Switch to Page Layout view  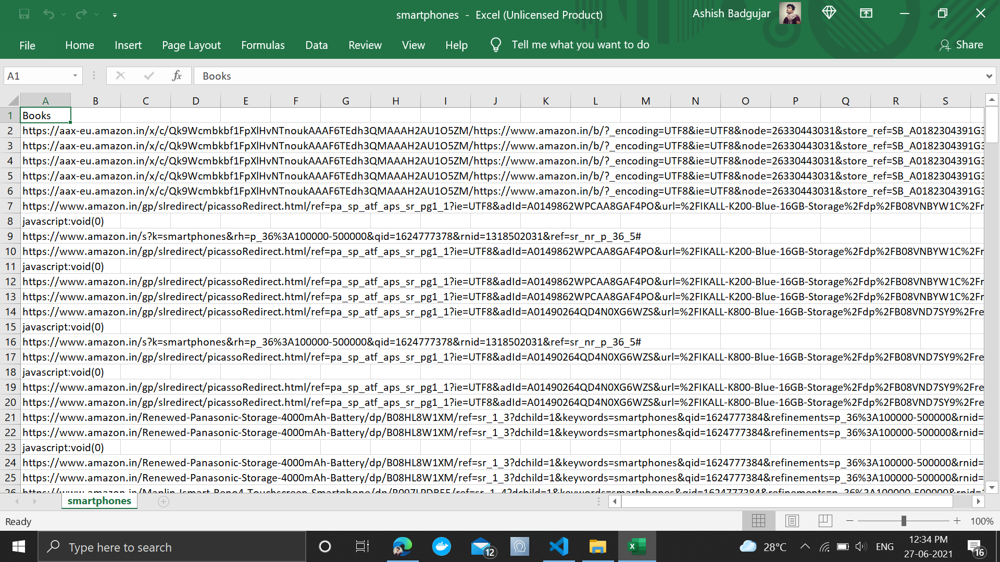pos(792,521)
